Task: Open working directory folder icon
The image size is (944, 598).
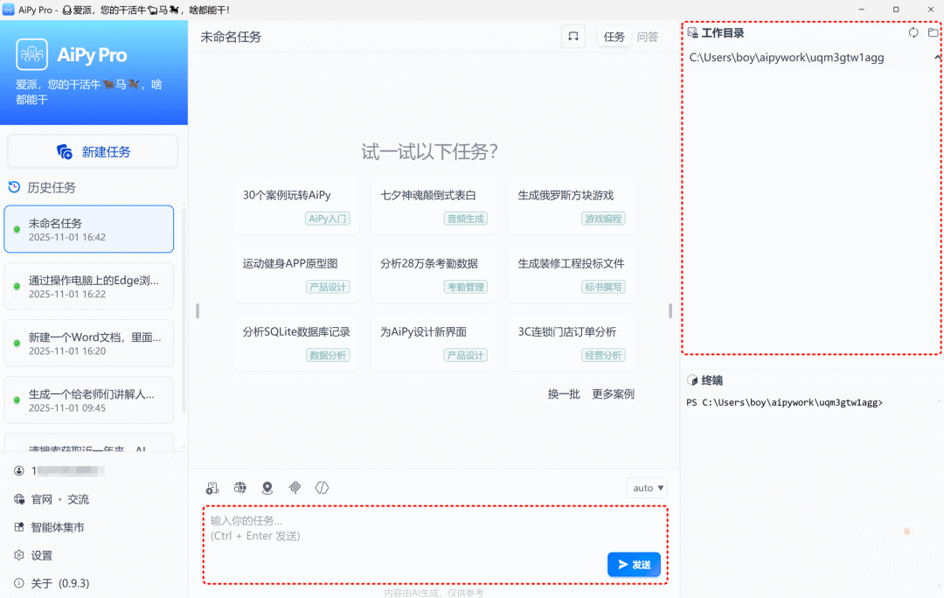Action: [x=934, y=32]
